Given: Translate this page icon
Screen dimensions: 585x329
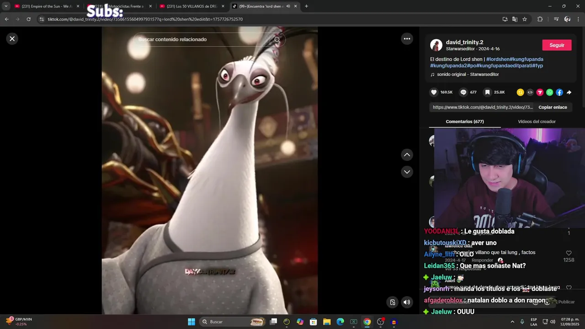Looking at the screenshot, I should 515,19.
